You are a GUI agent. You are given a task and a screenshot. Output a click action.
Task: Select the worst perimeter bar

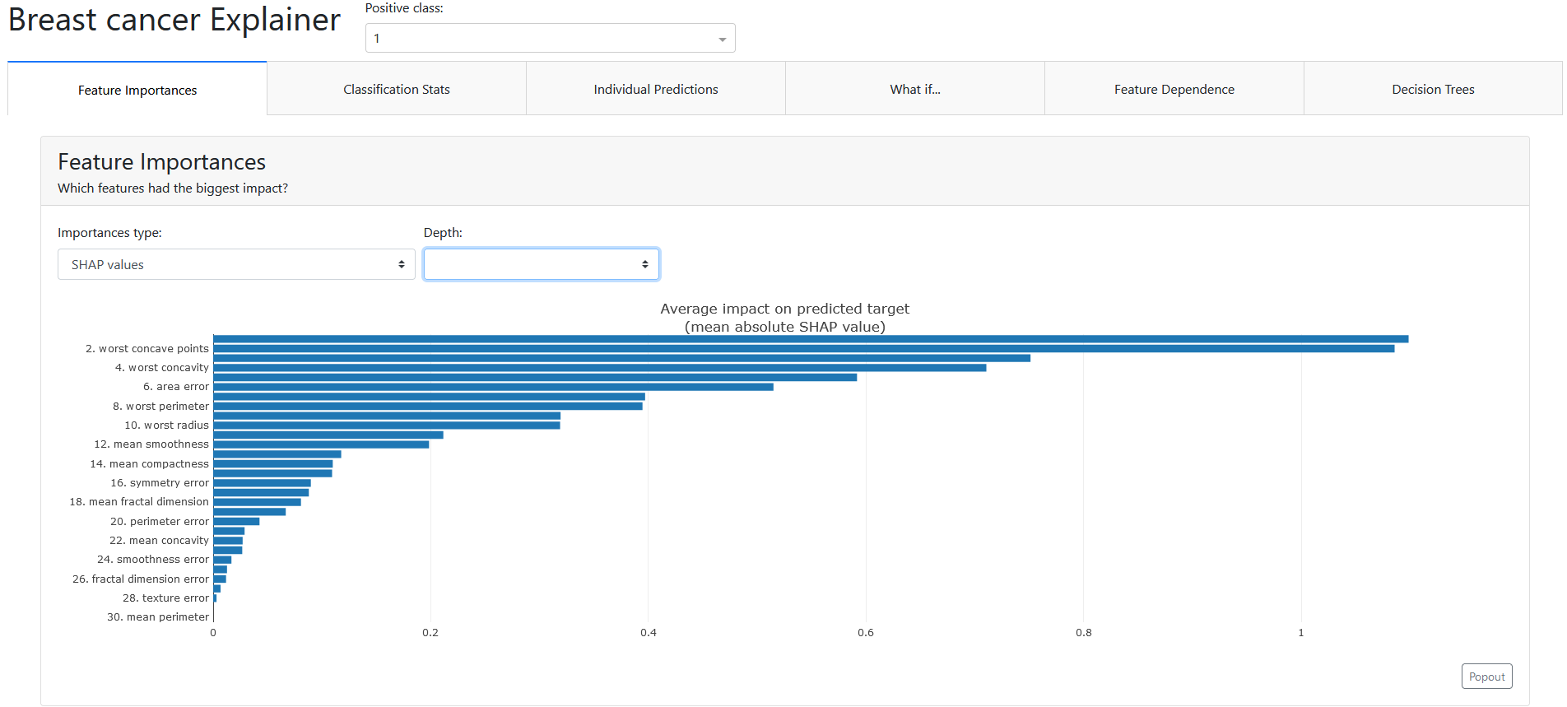coord(428,407)
